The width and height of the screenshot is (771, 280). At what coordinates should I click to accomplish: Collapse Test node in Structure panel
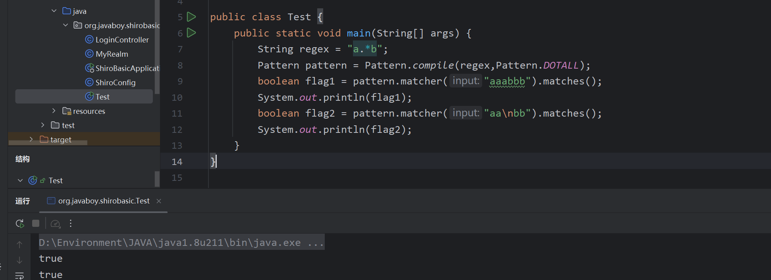point(20,180)
